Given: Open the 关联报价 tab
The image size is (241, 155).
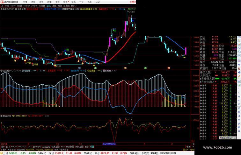Looking at the screenshot, I should tap(11, 150).
